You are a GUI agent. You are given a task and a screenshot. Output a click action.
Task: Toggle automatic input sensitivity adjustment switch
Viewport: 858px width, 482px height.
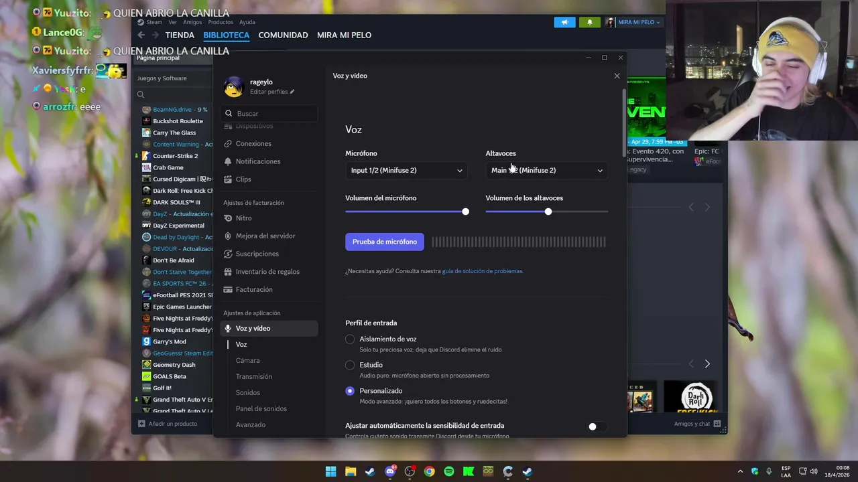tap(597, 426)
